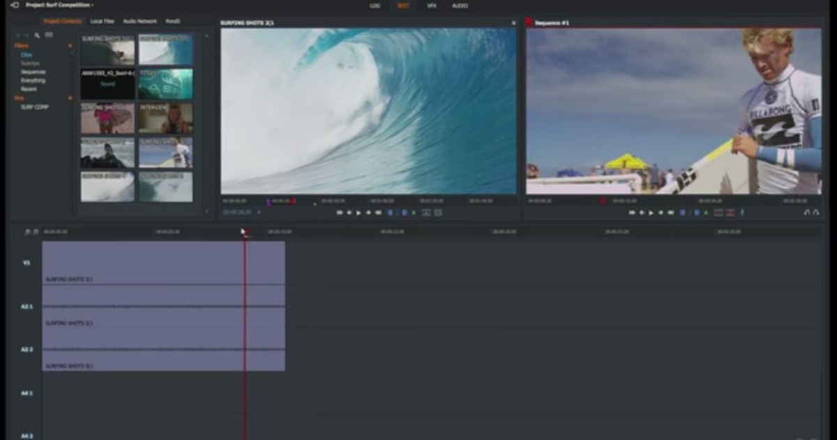Open the Local Files tab

pos(102,22)
